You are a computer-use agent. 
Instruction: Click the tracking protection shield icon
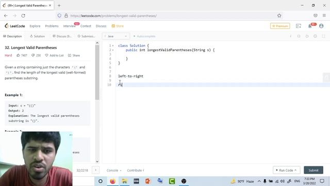tap(59, 16)
